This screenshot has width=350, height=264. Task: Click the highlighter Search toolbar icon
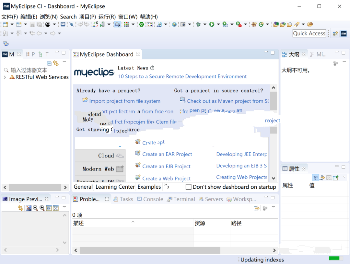click(x=297, y=24)
